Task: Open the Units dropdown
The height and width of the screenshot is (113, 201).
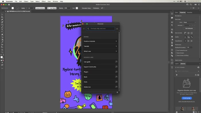Action: tap(190, 22)
